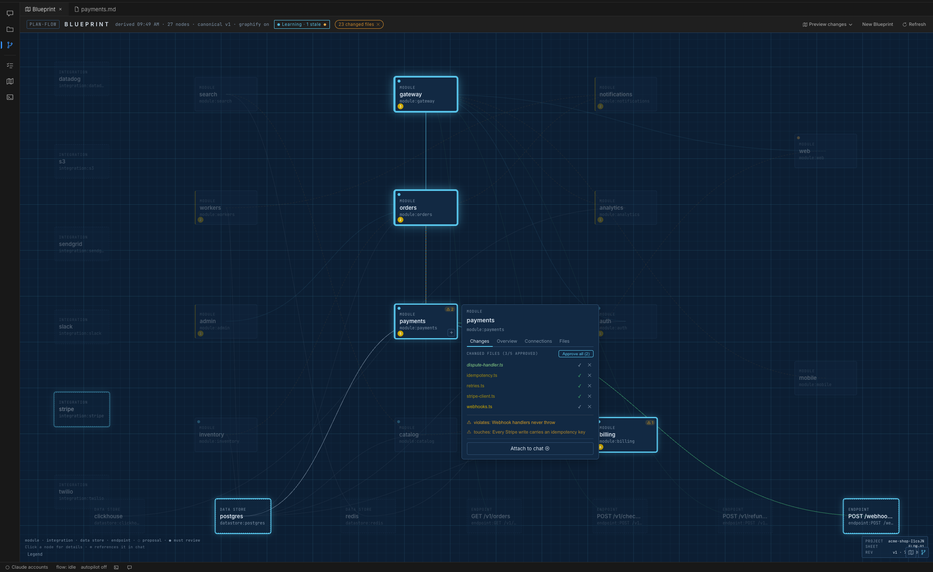The image size is (933, 572).
Task: Close the Blueprint tab
Action: (x=60, y=9)
